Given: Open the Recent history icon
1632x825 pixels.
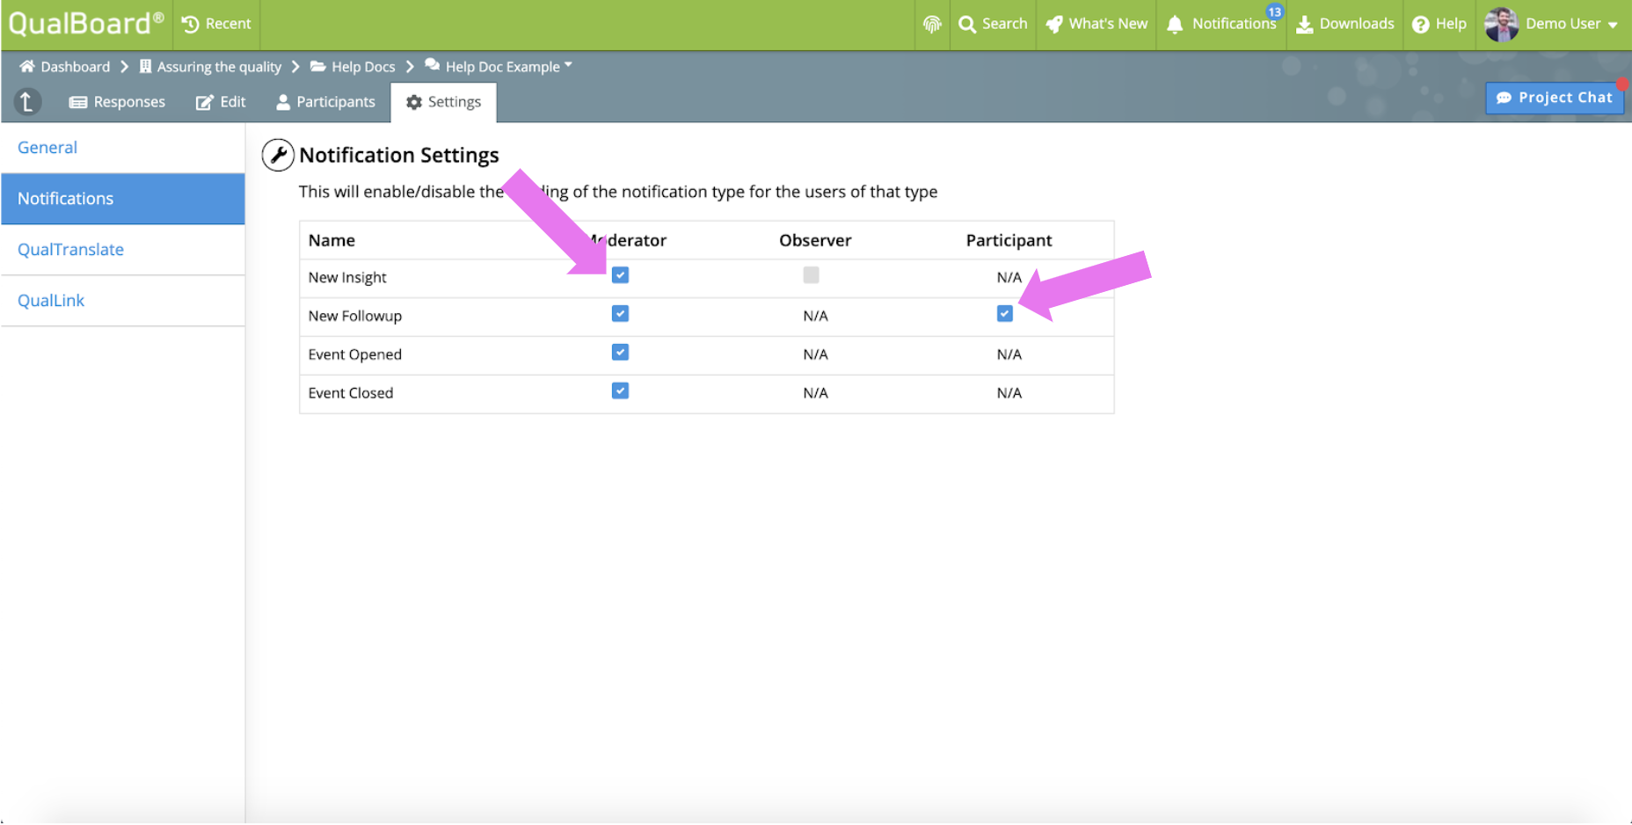Looking at the screenshot, I should point(190,24).
